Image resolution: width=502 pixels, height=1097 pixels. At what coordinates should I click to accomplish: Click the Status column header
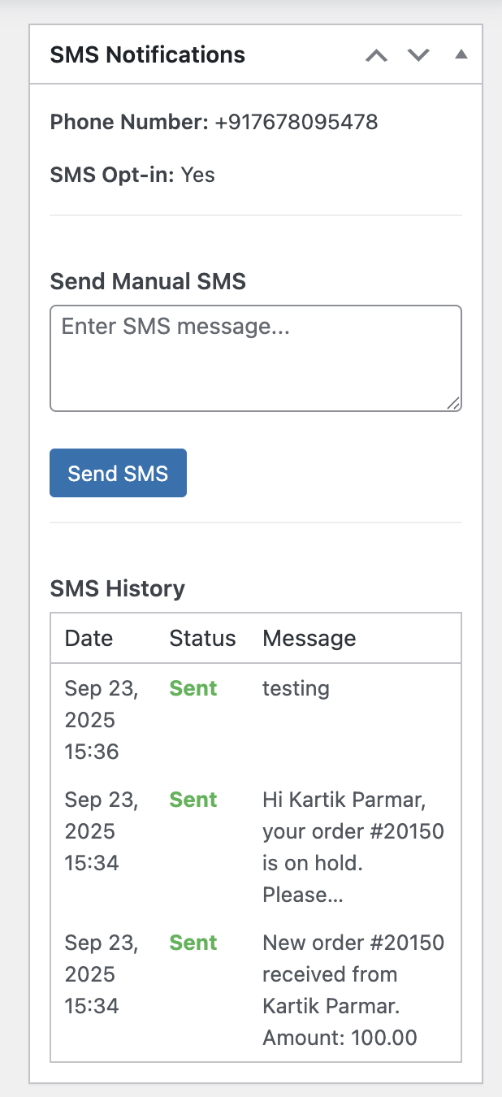pos(202,638)
